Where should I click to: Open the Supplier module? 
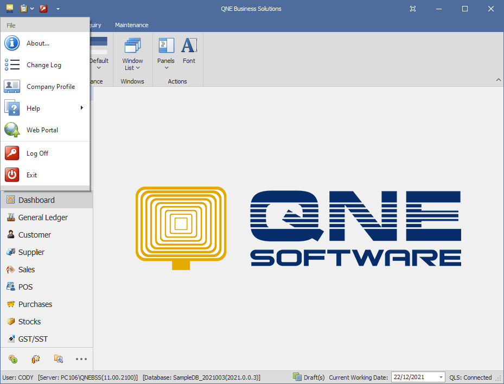tap(47, 252)
